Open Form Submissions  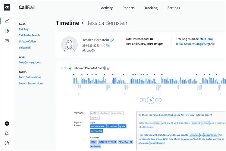coord(30,77)
